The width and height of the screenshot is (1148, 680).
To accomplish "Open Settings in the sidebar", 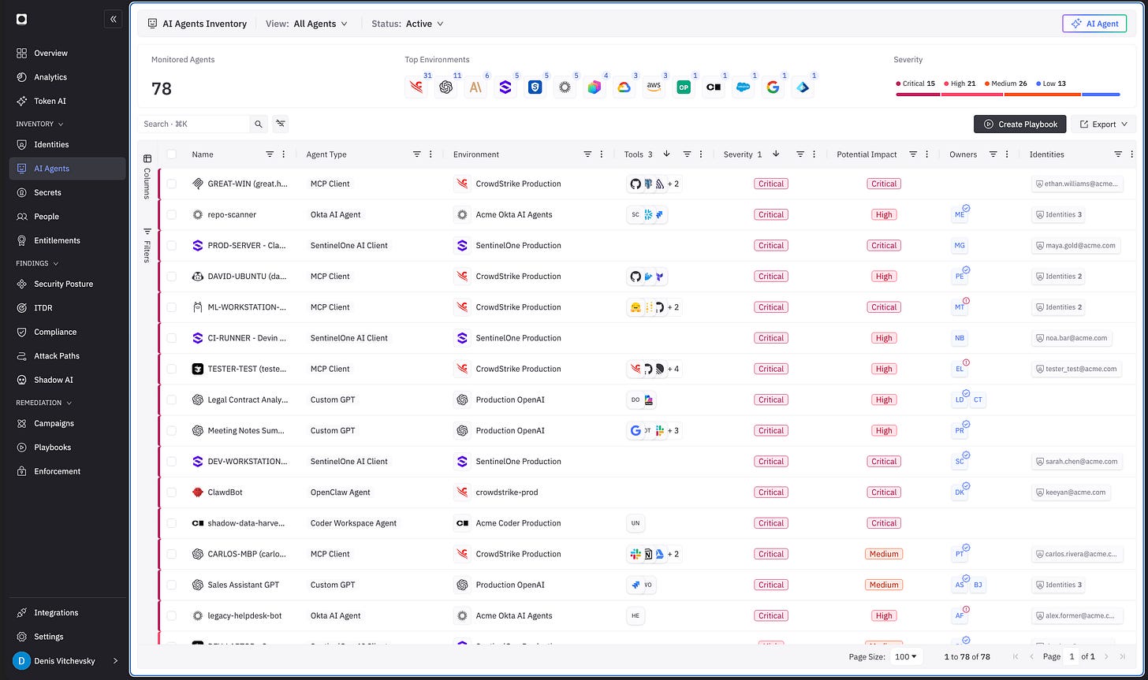I will [x=67, y=637].
